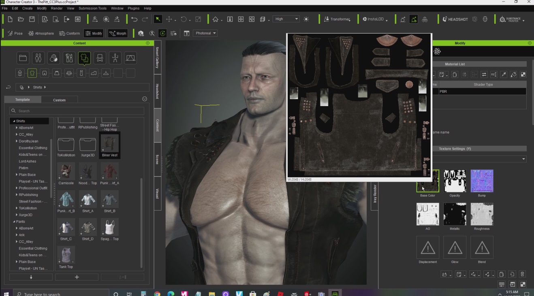Toggle Atmosphere mode

(x=41, y=33)
